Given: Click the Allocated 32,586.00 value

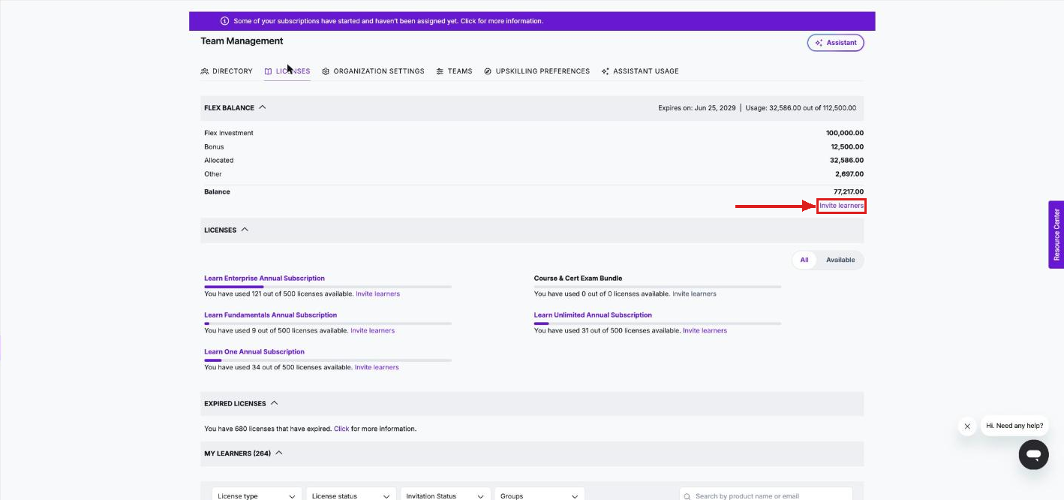Looking at the screenshot, I should [846, 161].
